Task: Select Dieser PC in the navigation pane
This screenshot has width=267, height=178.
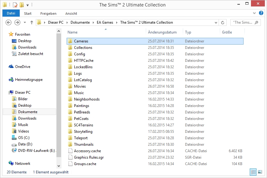Action: click(x=23, y=93)
